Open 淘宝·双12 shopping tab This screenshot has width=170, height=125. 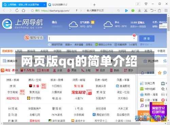point(9,70)
